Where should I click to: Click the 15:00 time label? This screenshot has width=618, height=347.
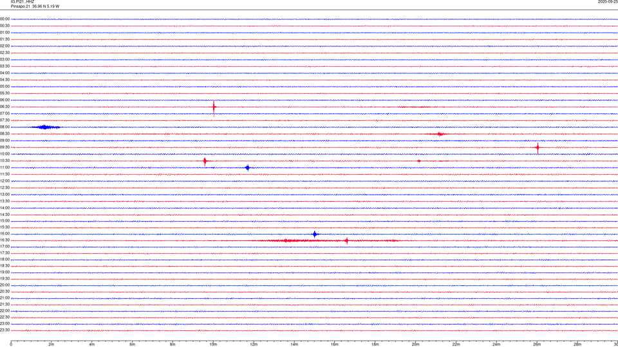(5, 221)
